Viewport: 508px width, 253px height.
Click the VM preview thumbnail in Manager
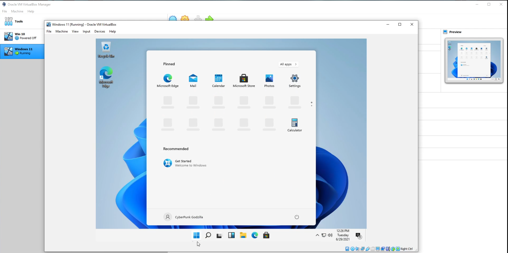(x=474, y=60)
